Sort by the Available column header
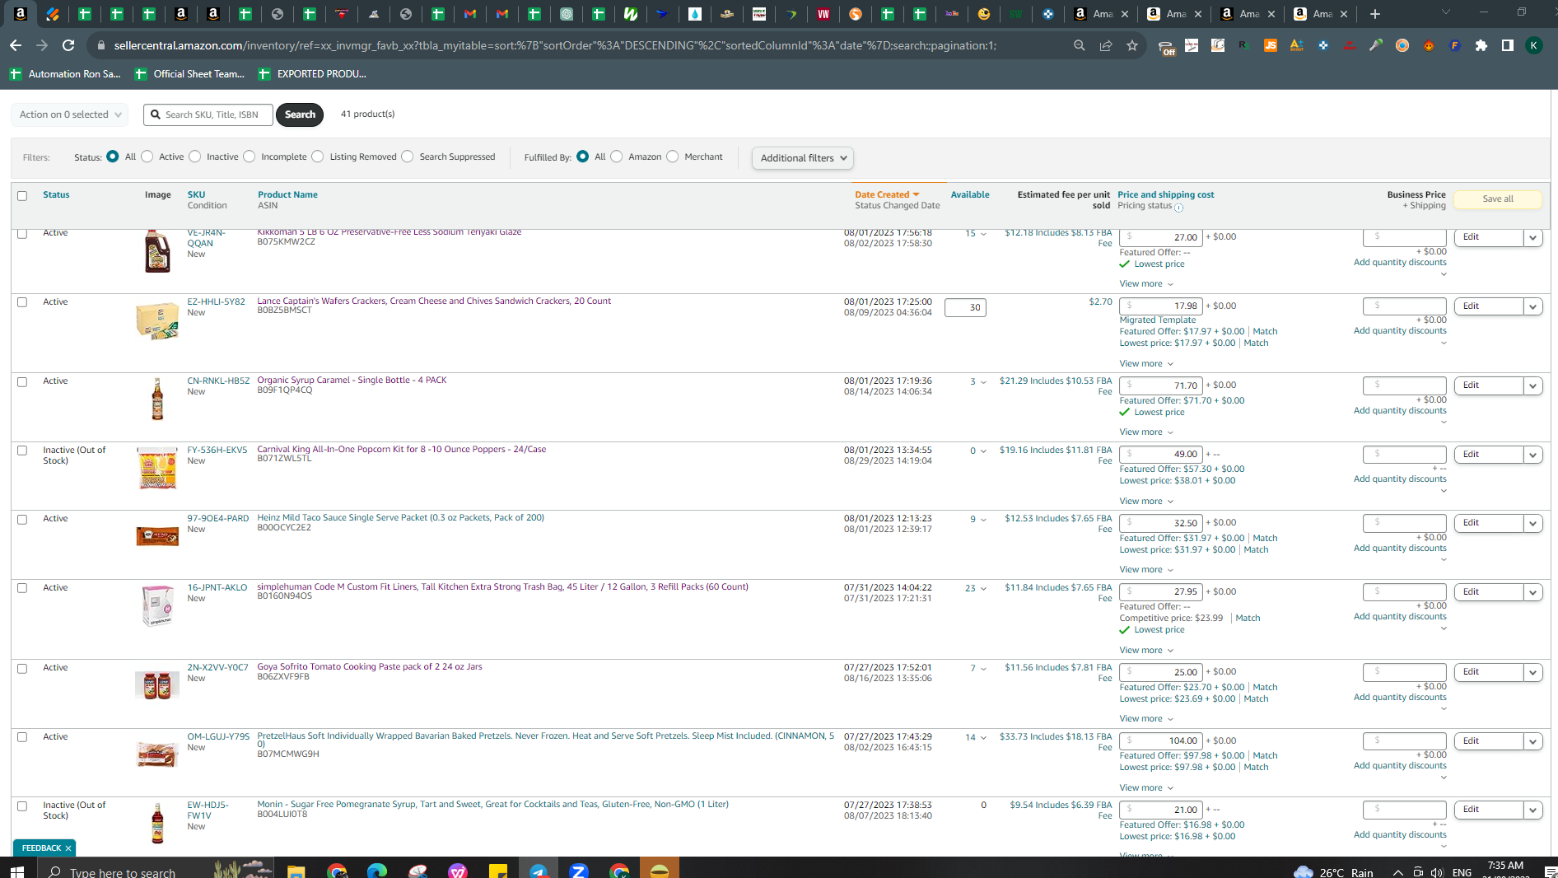Viewport: 1558px width, 878px height. tap(970, 195)
